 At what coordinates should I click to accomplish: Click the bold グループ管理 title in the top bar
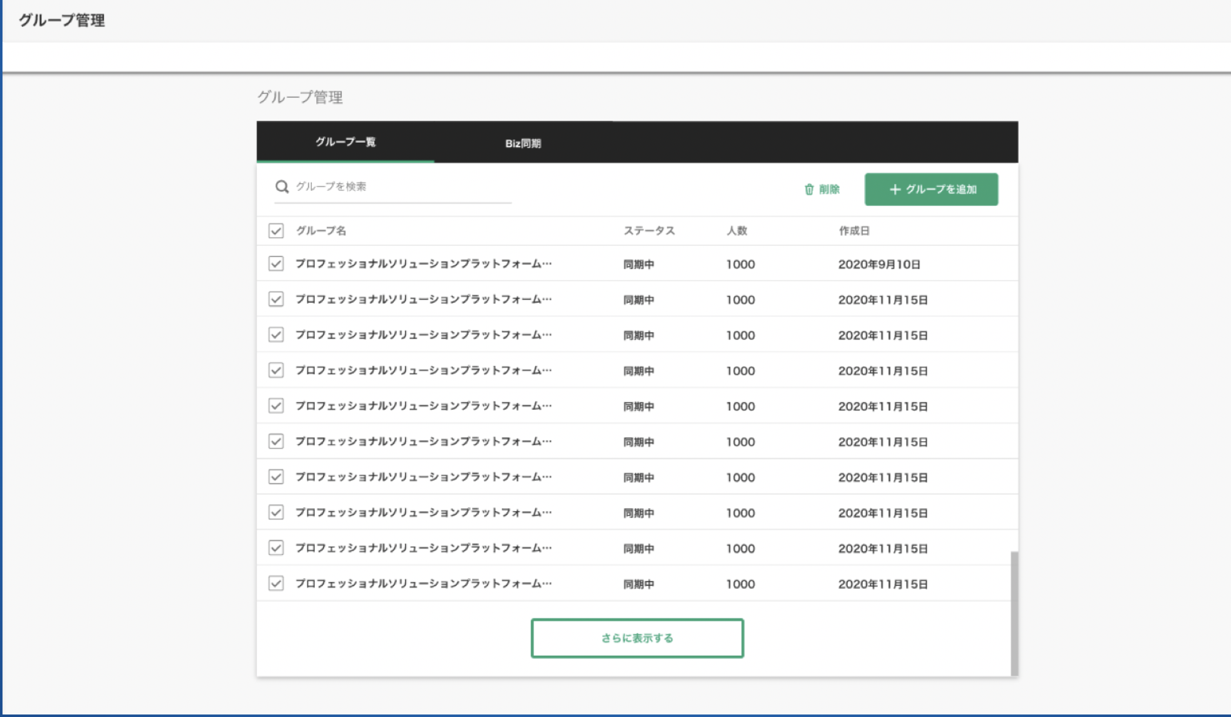pyautogui.click(x=61, y=20)
